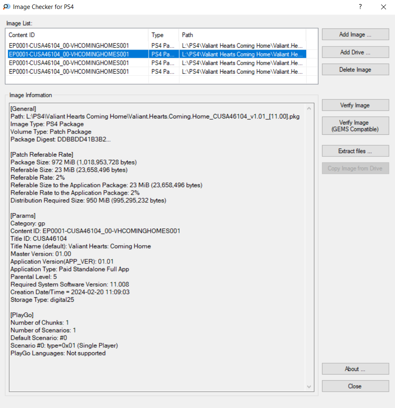
Task: Click the Referable Rate: 2% line
Action: click(38, 178)
